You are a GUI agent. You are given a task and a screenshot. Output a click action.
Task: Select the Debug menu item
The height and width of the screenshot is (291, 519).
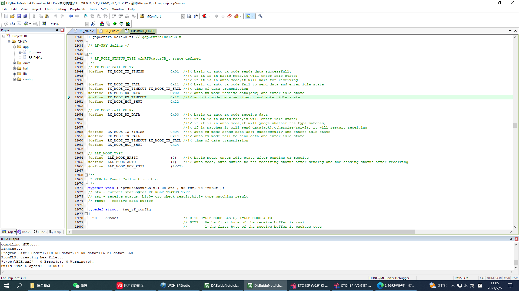pyautogui.click(x=61, y=9)
